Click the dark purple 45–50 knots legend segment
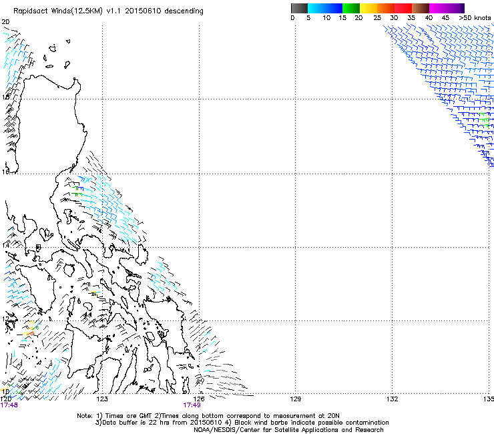Image resolution: width=494 pixels, height=434 pixels. click(x=455, y=8)
